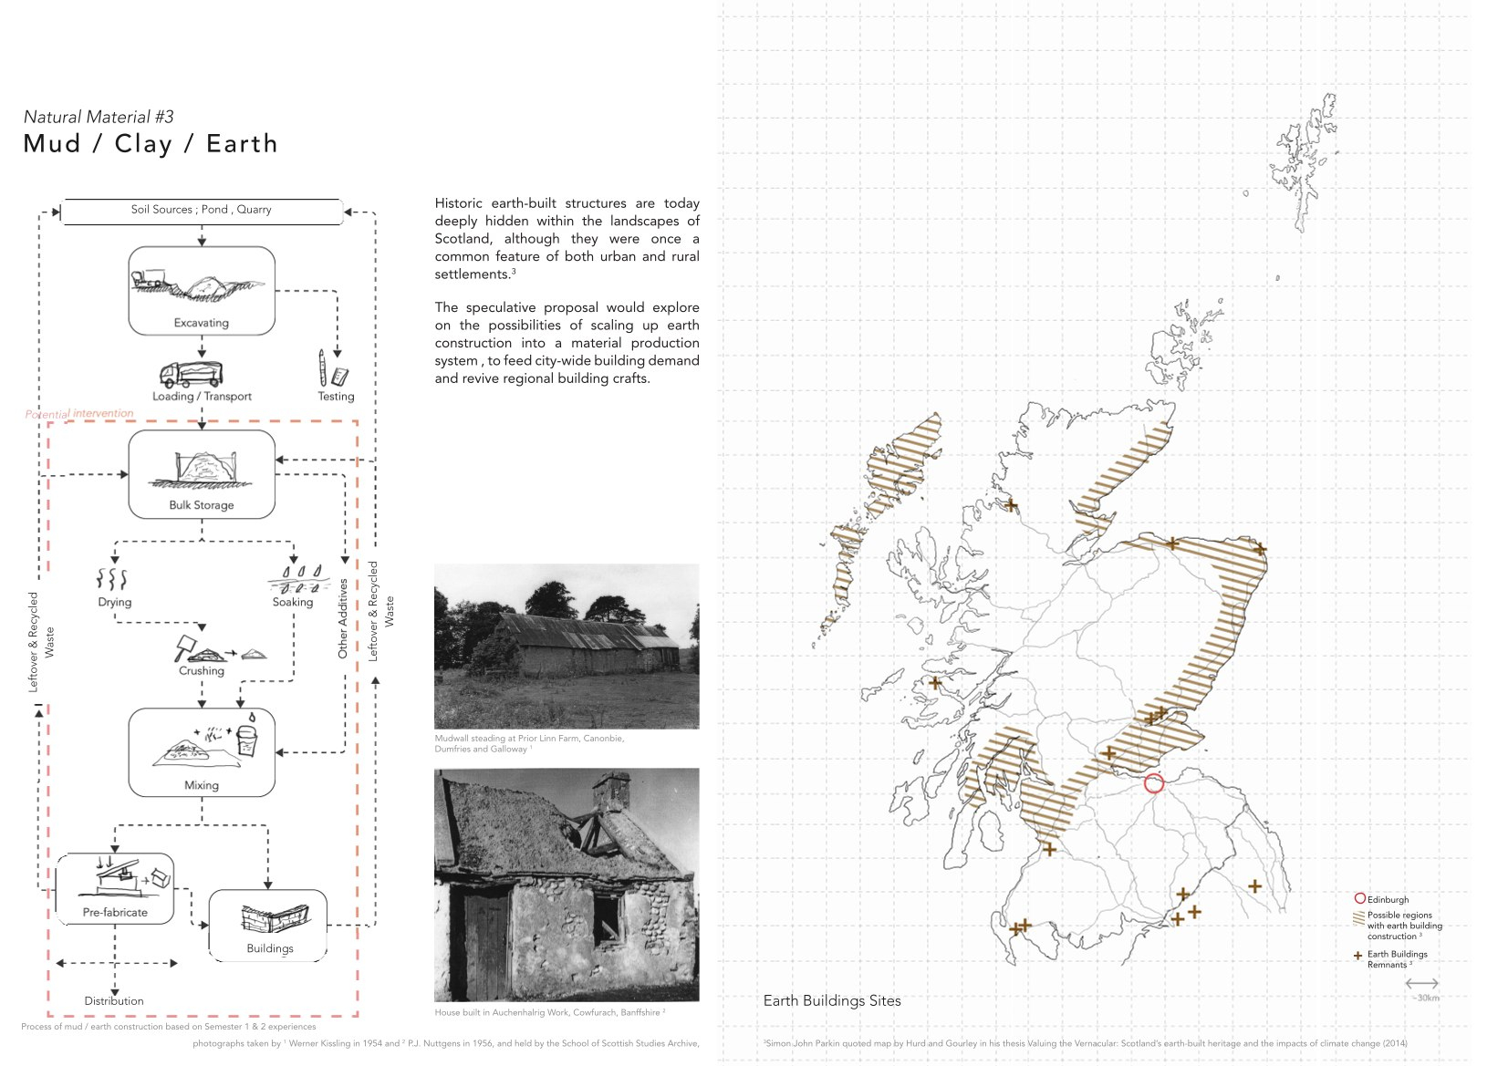Image resolution: width=1508 pixels, height=1066 pixels.
Task: Click the Orkney Islands outline on map
Action: [1183, 345]
